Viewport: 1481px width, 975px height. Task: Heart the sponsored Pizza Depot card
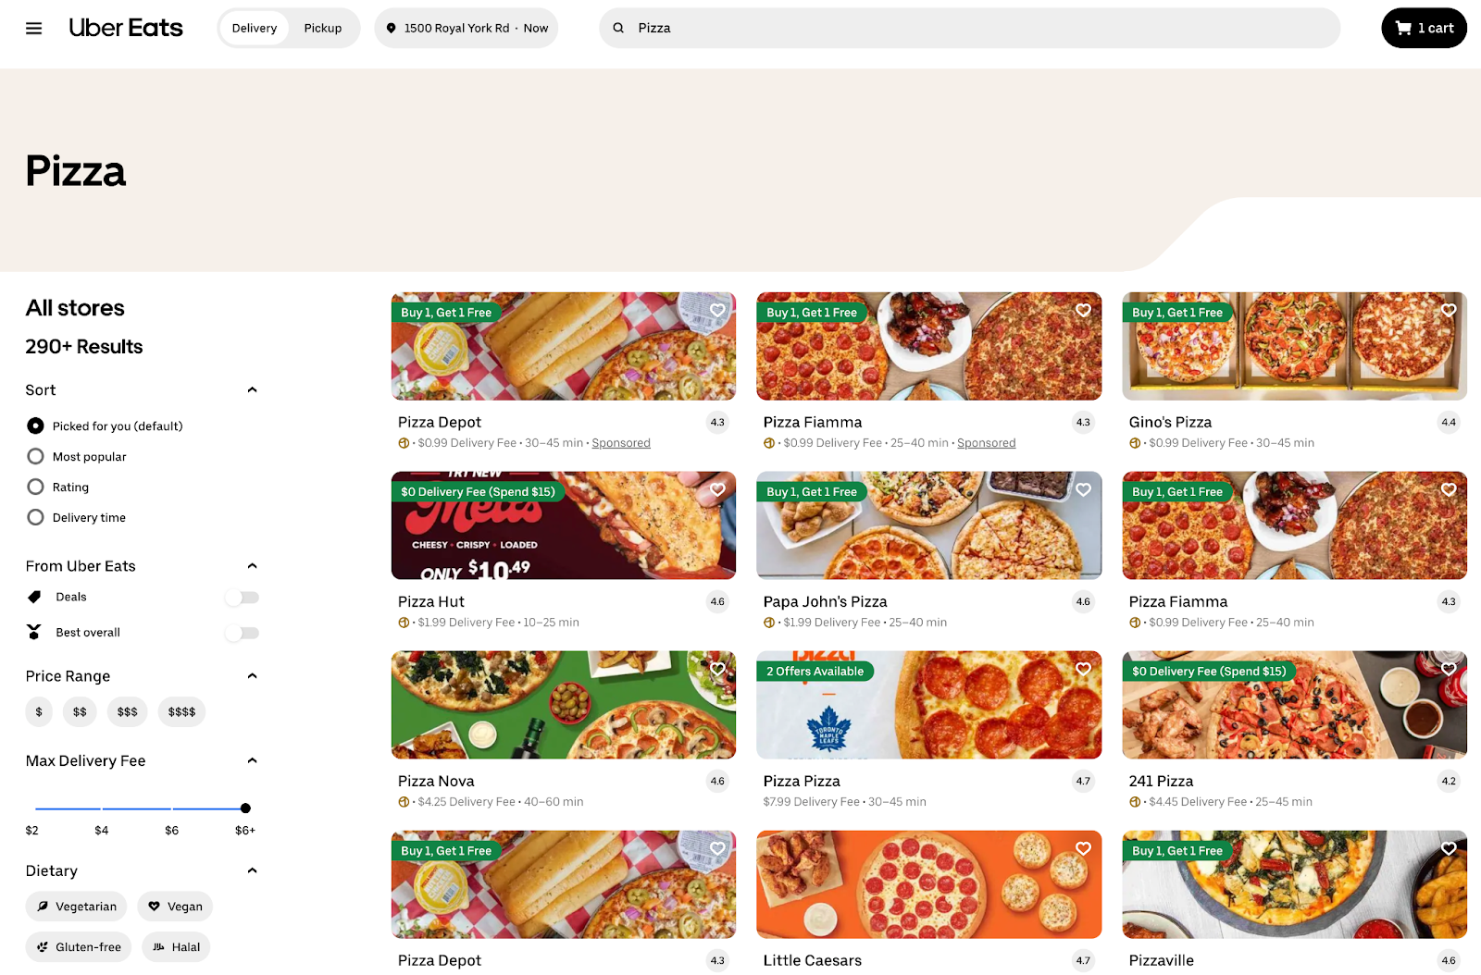[717, 311]
